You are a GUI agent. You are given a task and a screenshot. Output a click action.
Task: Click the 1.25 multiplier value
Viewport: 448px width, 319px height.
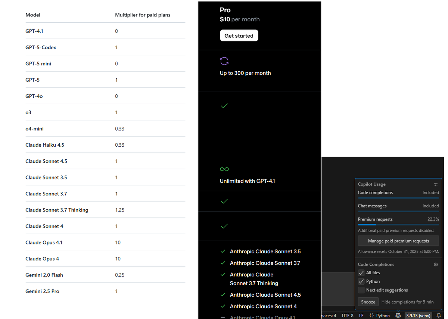coord(120,210)
